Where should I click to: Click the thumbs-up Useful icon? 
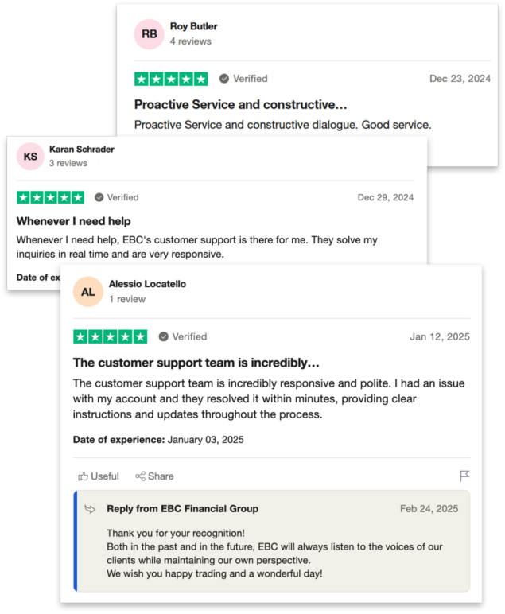[x=83, y=476]
